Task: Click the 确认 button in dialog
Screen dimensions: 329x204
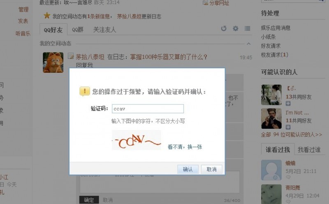Action: (x=188, y=169)
